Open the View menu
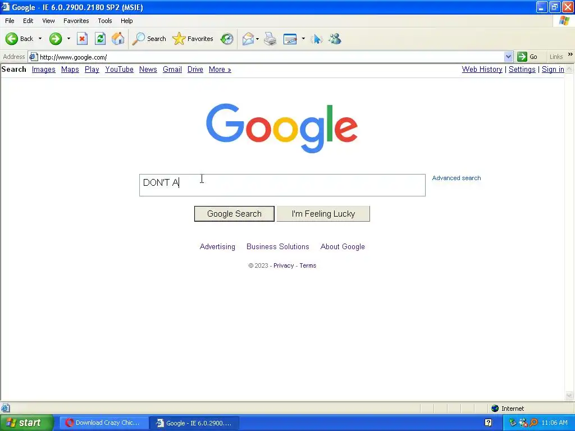The image size is (575, 431). (x=48, y=21)
